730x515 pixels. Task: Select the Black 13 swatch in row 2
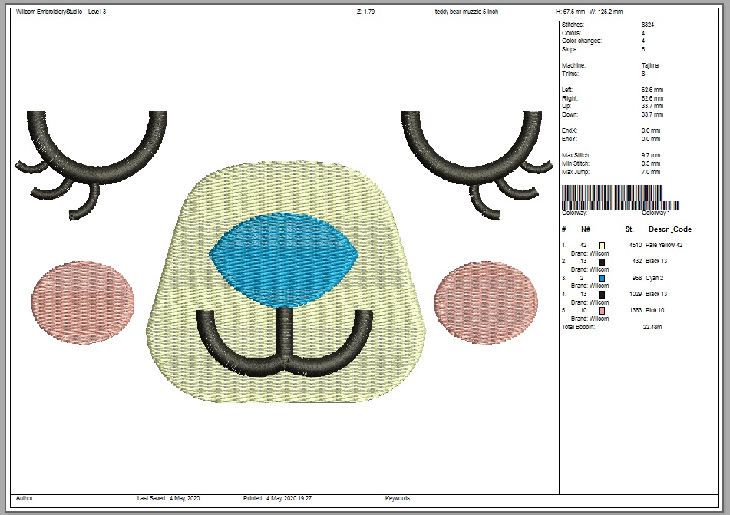[x=602, y=262]
